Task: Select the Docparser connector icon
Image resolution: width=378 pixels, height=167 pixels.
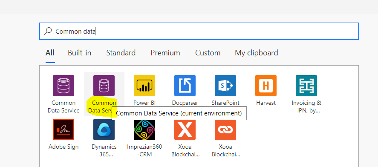Action: tap(185, 86)
